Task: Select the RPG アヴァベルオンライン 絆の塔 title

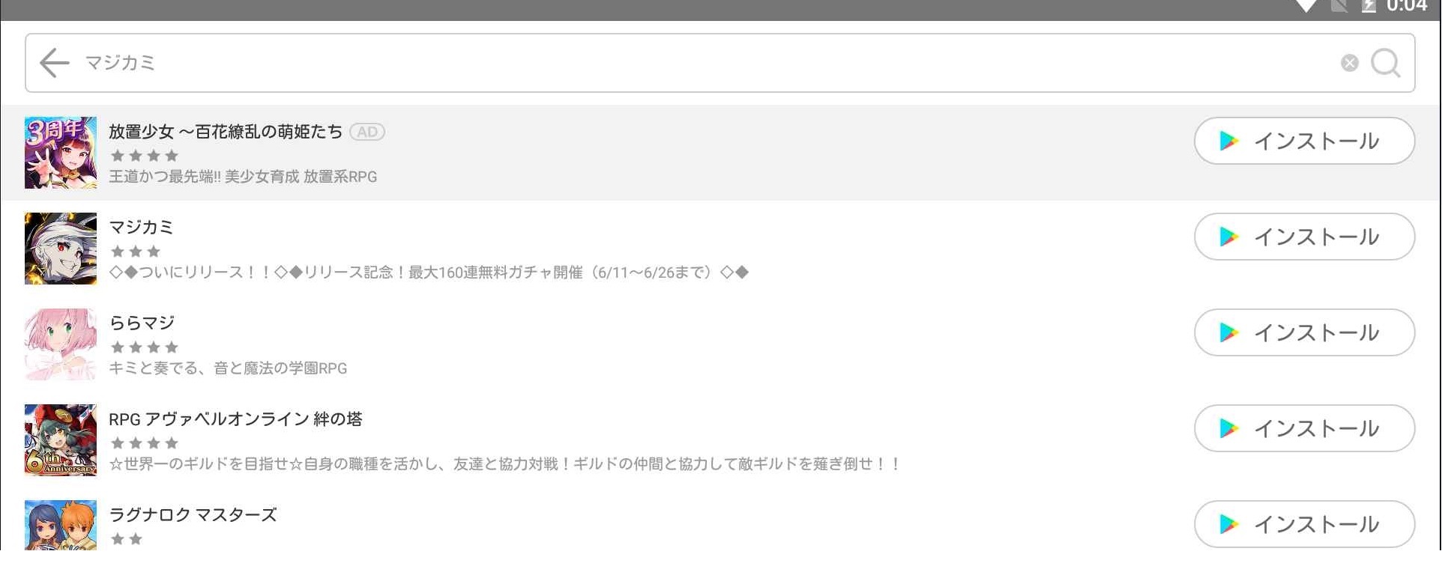Action: tap(235, 419)
